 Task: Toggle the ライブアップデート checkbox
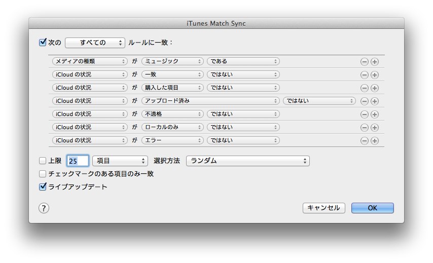click(x=43, y=187)
